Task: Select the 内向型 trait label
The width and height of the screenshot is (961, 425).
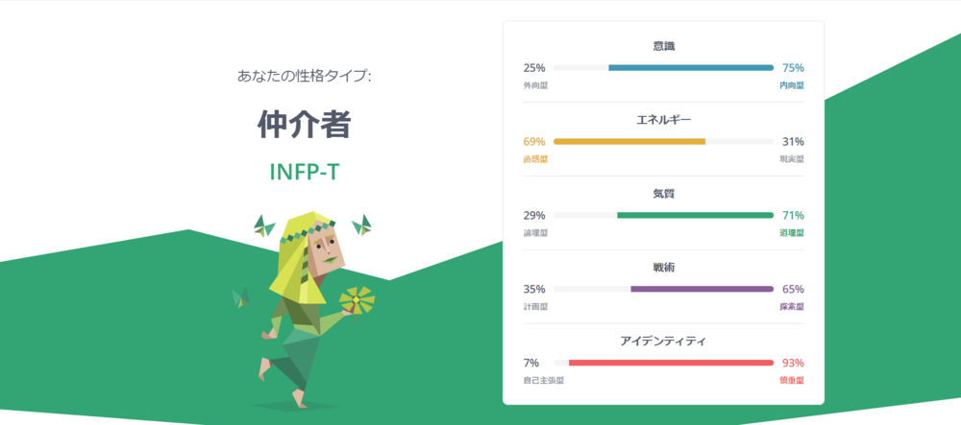Action: [791, 85]
